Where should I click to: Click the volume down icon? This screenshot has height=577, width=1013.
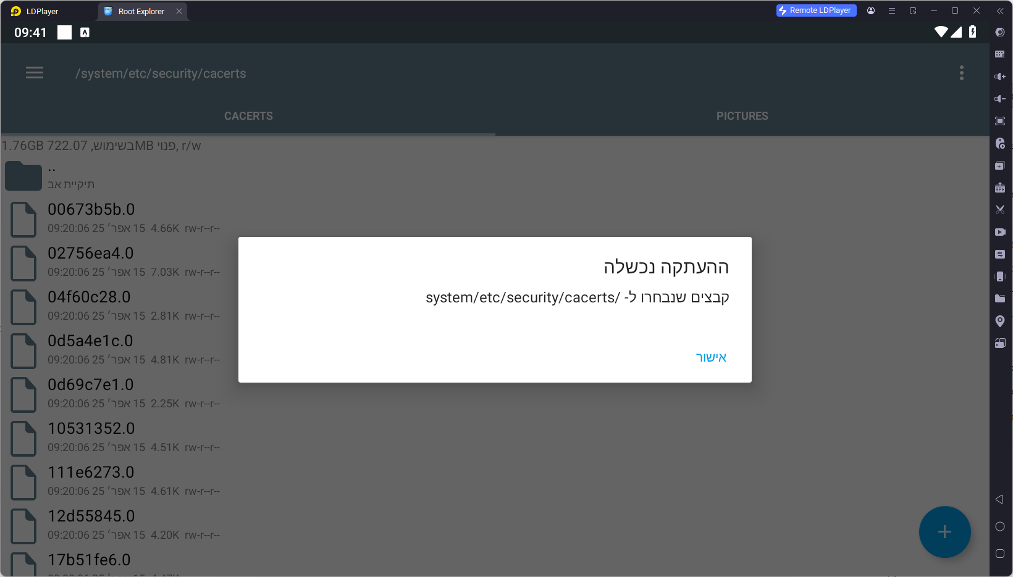pyautogui.click(x=1000, y=99)
